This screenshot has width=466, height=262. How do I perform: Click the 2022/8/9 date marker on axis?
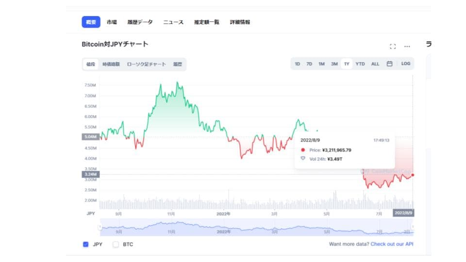403,213
